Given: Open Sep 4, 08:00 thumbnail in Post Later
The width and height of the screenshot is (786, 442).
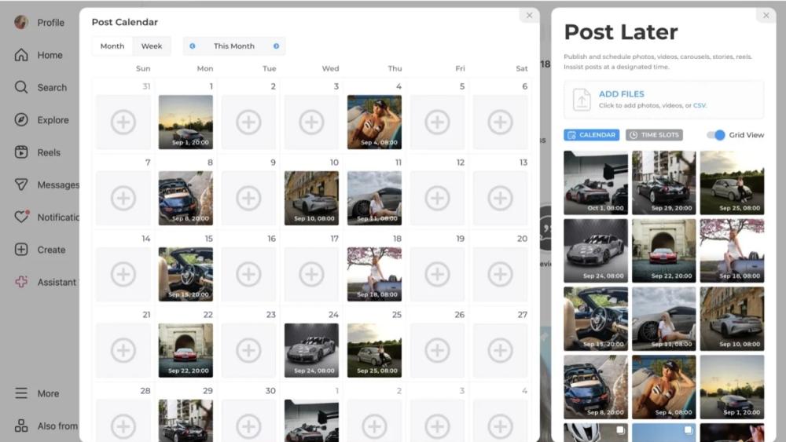Looking at the screenshot, I should tap(663, 387).
